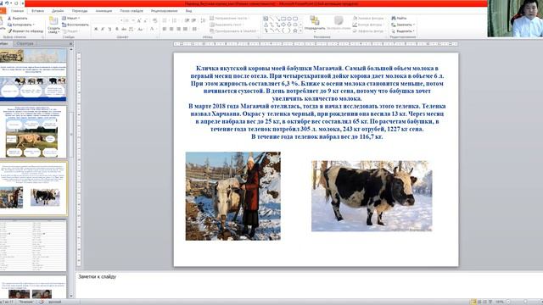Image resolution: width=543 pixels, height=305 pixels.
Task: Toggle Align Text Right
Action: coord(178,30)
